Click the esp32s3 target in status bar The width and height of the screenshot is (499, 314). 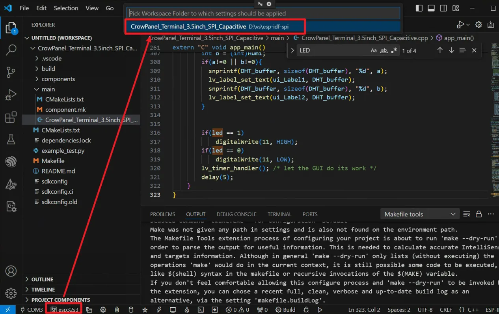[65, 310]
